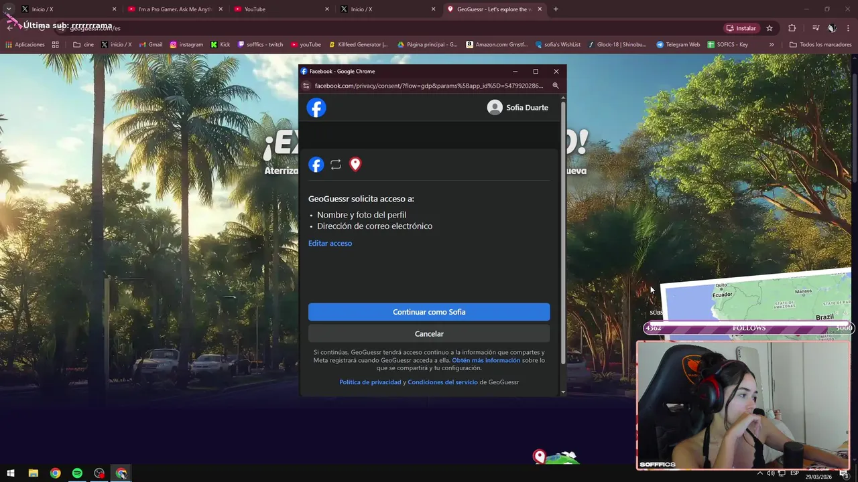858x482 pixels.
Task: View site information in the Facebook popup
Action: click(306, 86)
